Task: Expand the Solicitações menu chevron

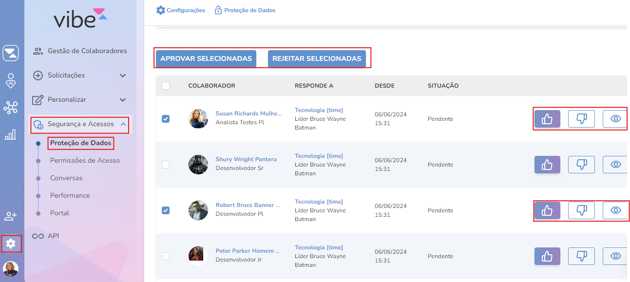Action: [123, 75]
